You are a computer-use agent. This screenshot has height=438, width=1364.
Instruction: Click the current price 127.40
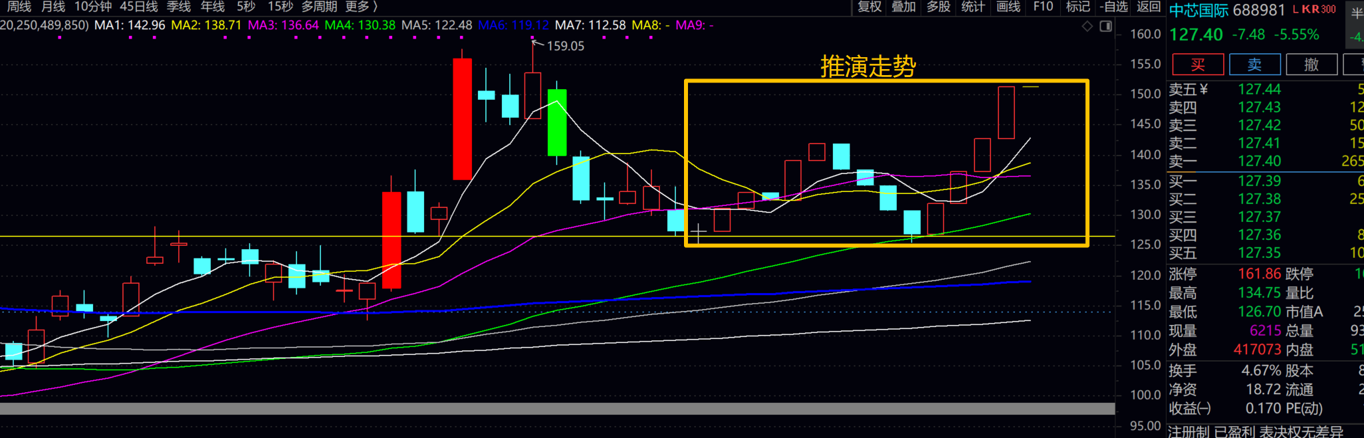point(1196,35)
